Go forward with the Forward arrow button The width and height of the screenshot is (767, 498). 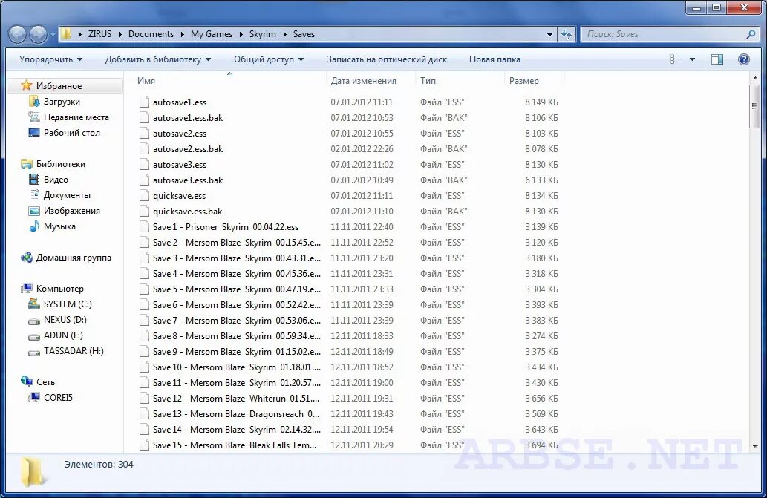38,34
